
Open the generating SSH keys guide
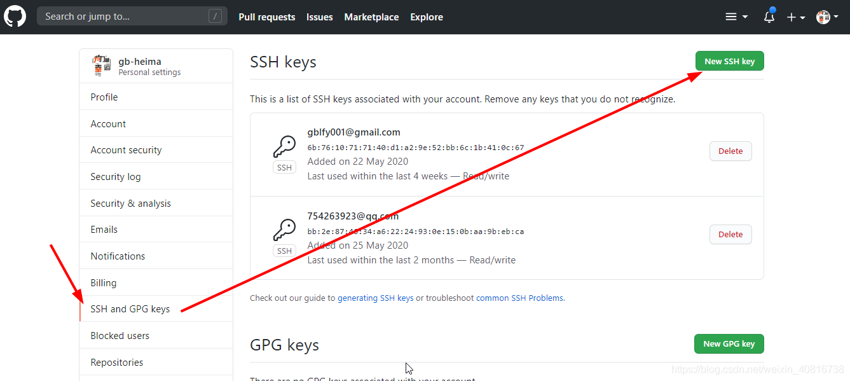376,298
